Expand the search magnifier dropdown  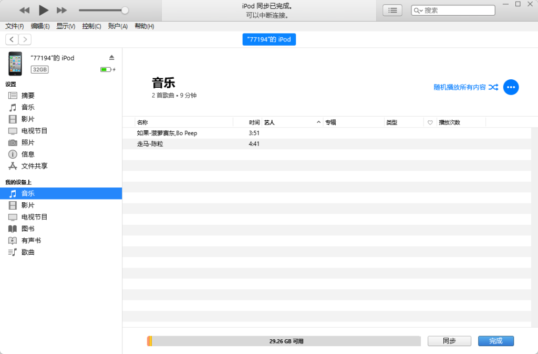(418, 11)
